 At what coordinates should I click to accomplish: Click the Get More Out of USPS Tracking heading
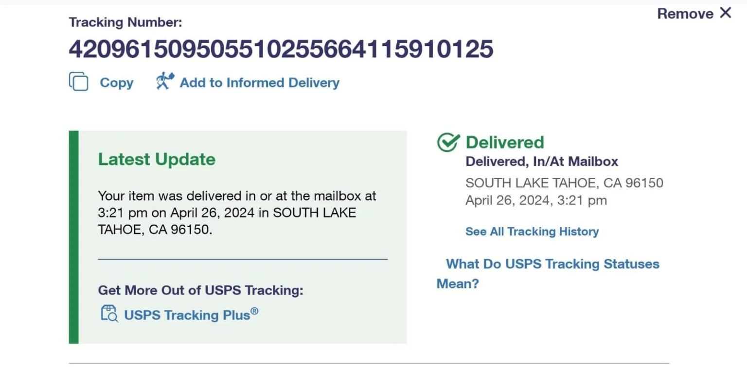click(200, 290)
